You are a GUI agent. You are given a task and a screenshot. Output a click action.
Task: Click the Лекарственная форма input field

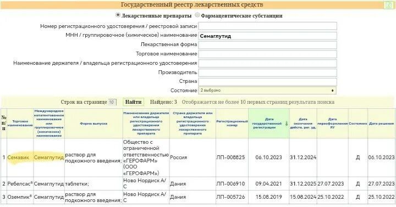(x=267, y=45)
